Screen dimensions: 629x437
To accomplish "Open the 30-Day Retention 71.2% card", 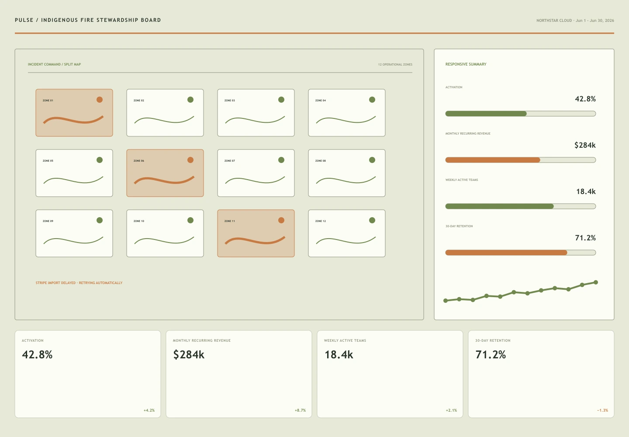I will coord(541,374).
